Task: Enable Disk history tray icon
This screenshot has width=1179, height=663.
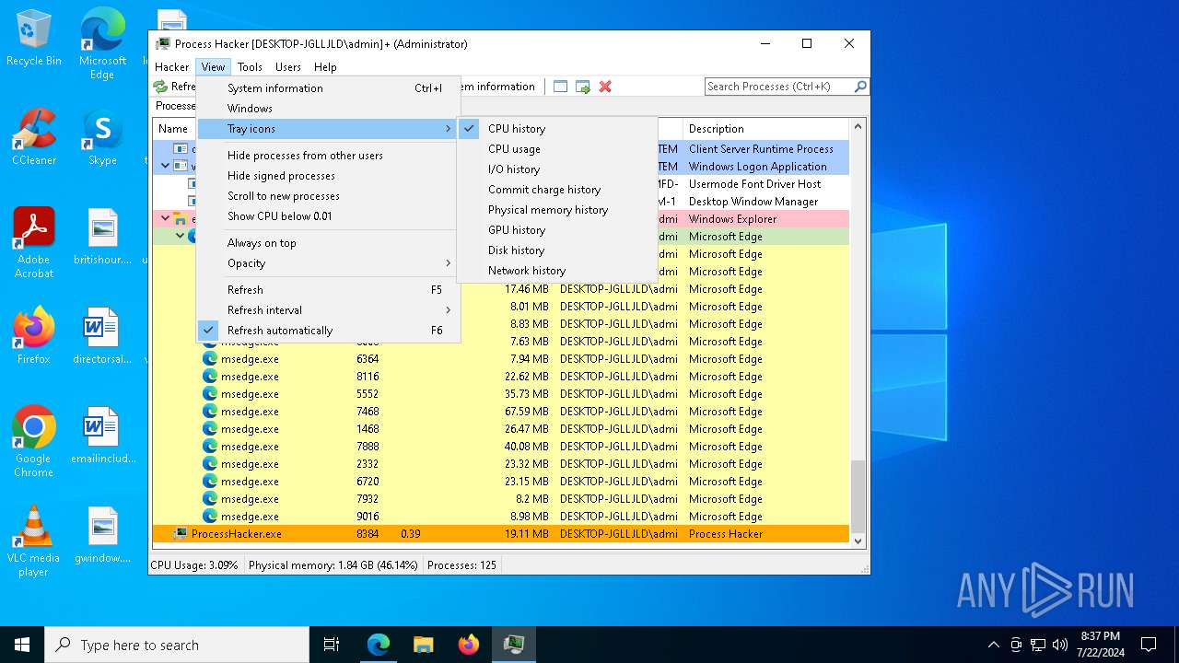Action: (557, 250)
